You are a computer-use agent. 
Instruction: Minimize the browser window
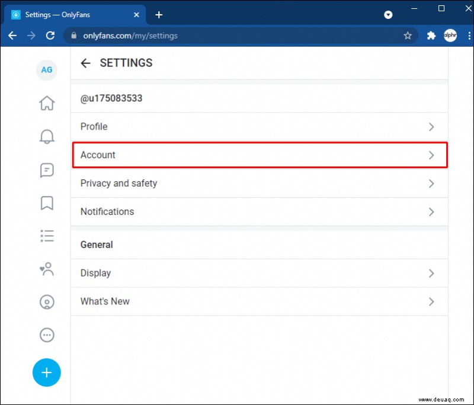[x=414, y=8]
